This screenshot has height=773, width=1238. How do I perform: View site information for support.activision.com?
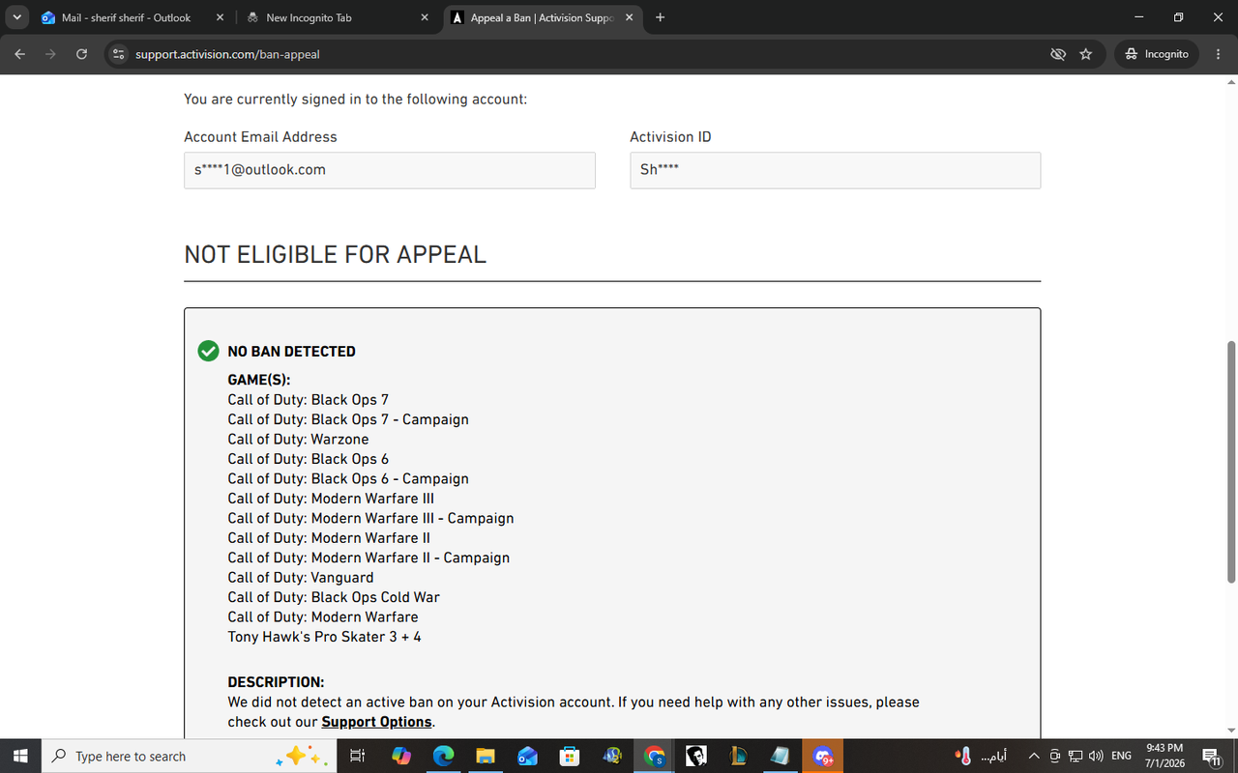pos(119,54)
